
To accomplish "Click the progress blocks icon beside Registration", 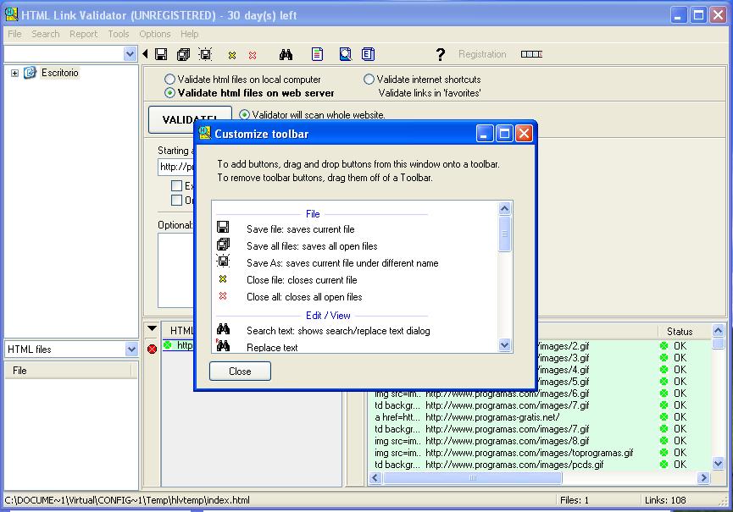I will click(531, 54).
